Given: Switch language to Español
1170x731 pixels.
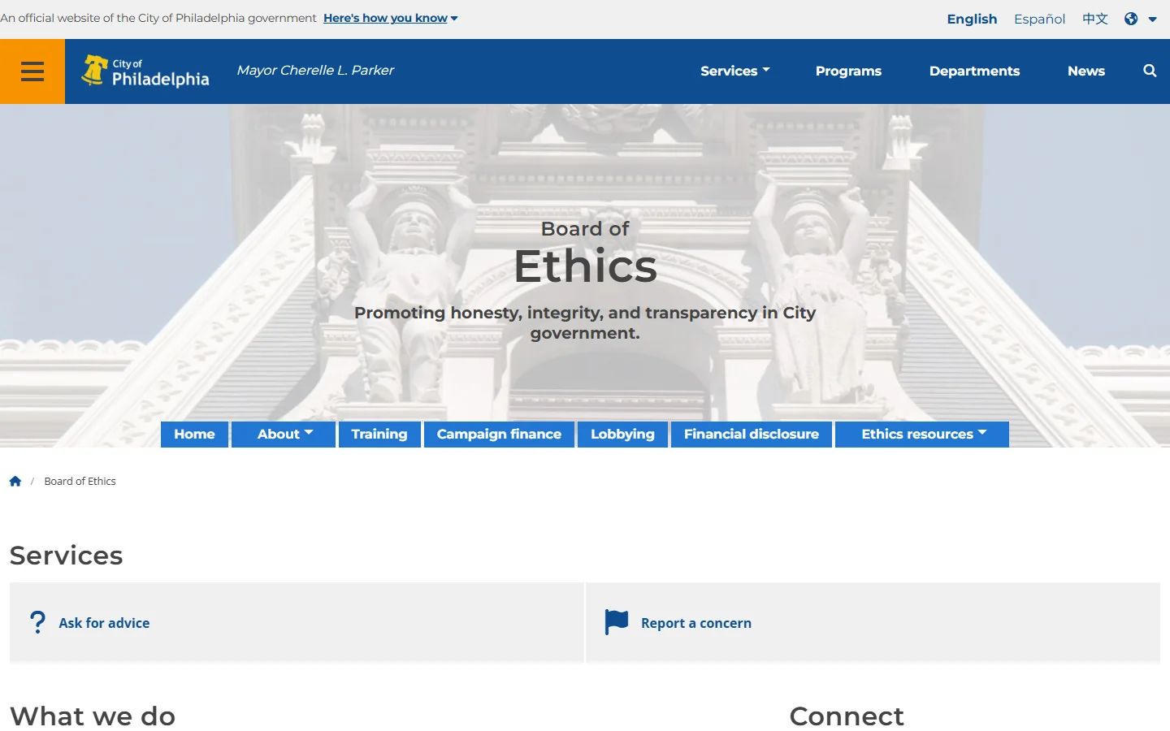Looking at the screenshot, I should pos(1039,19).
